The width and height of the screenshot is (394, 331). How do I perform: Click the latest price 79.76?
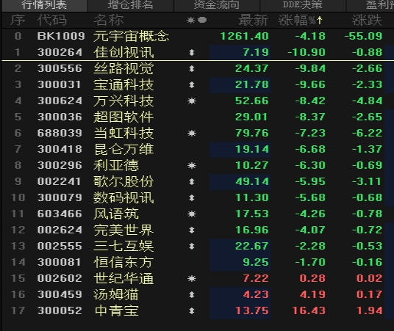click(x=252, y=134)
